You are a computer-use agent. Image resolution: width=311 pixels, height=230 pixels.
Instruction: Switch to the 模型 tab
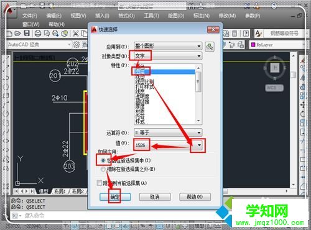44,191
